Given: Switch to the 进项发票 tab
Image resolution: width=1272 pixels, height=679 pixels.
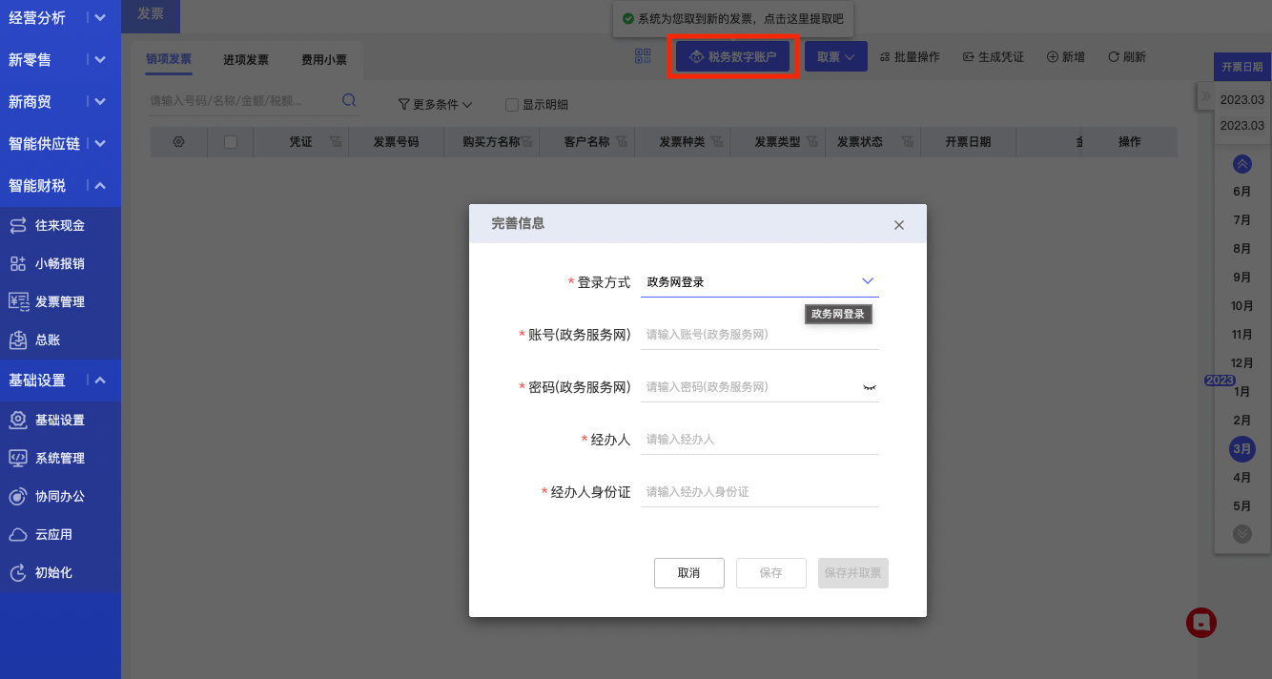Looking at the screenshot, I should [x=246, y=59].
